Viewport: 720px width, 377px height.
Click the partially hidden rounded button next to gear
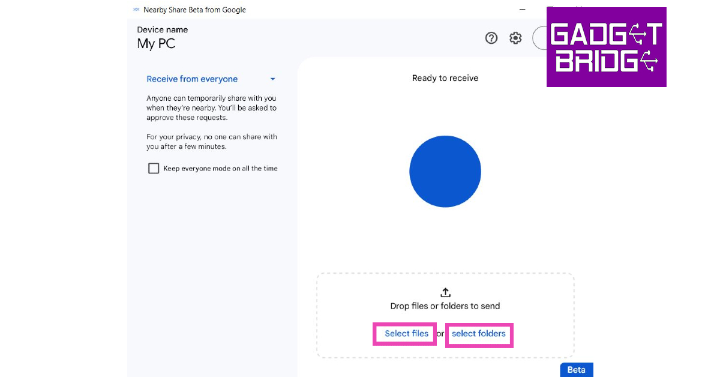(539, 38)
